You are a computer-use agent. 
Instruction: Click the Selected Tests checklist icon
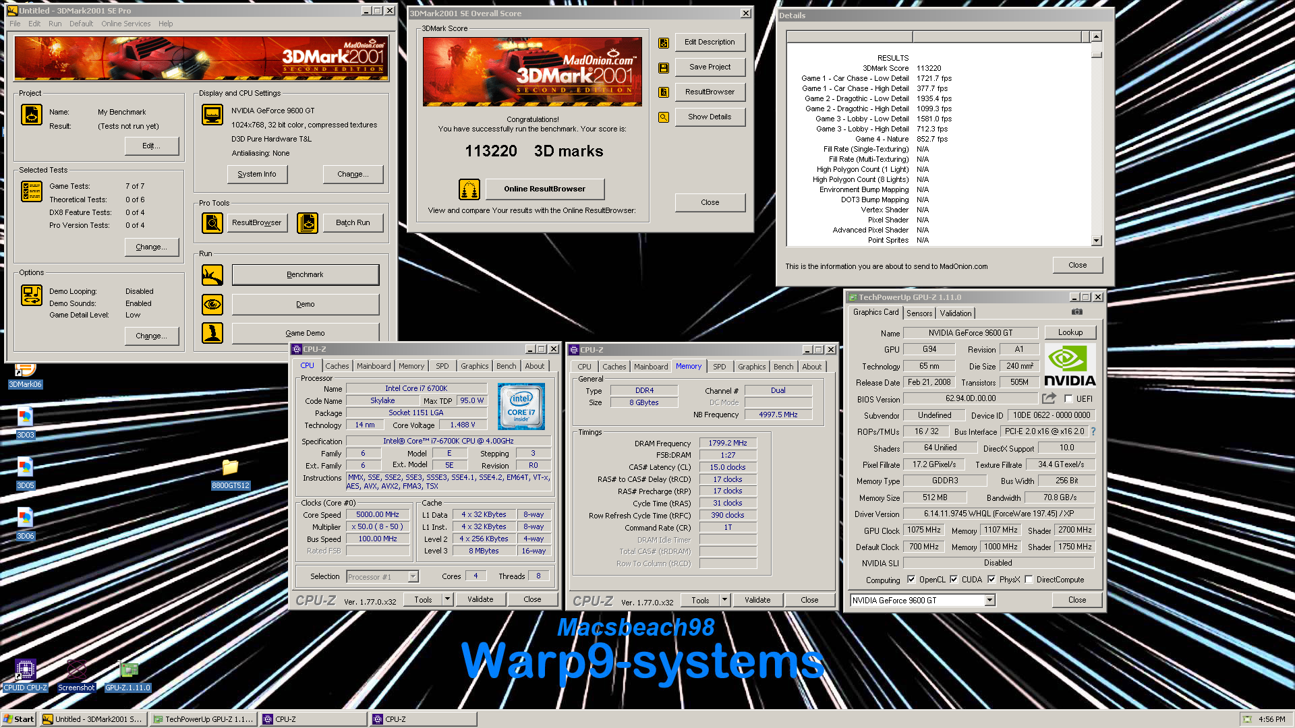[32, 191]
